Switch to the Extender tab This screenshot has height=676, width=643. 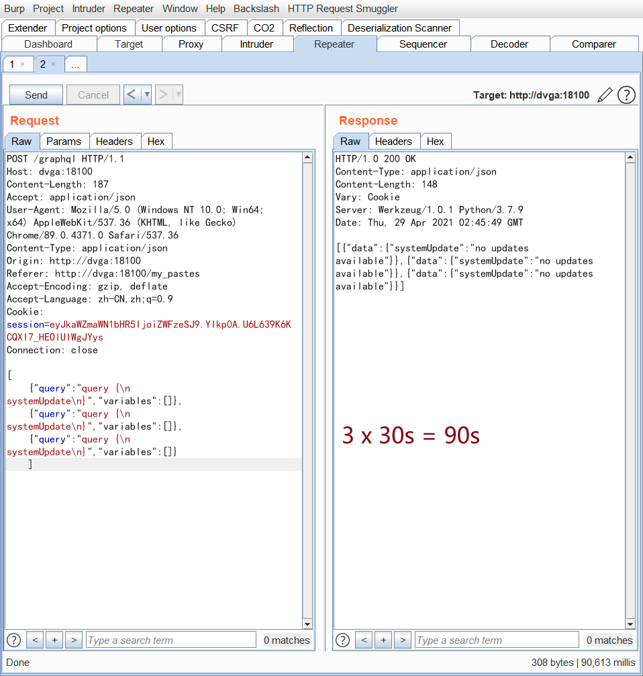click(x=28, y=28)
